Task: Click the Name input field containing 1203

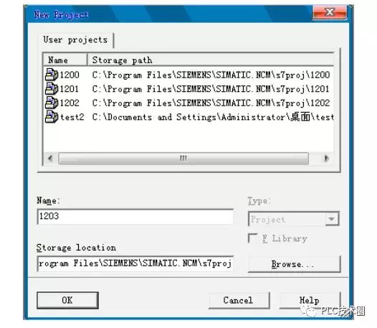Action: click(135, 216)
